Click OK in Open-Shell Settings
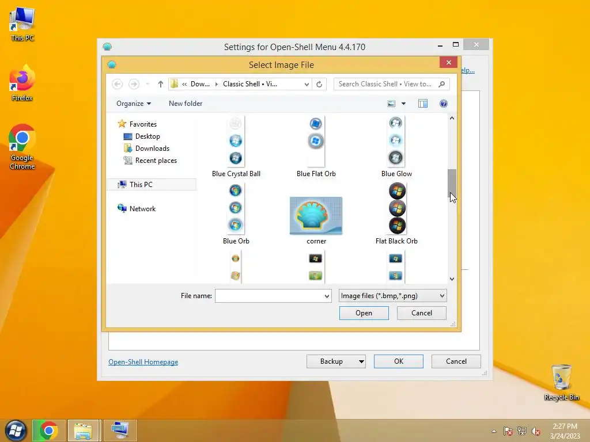 point(399,361)
